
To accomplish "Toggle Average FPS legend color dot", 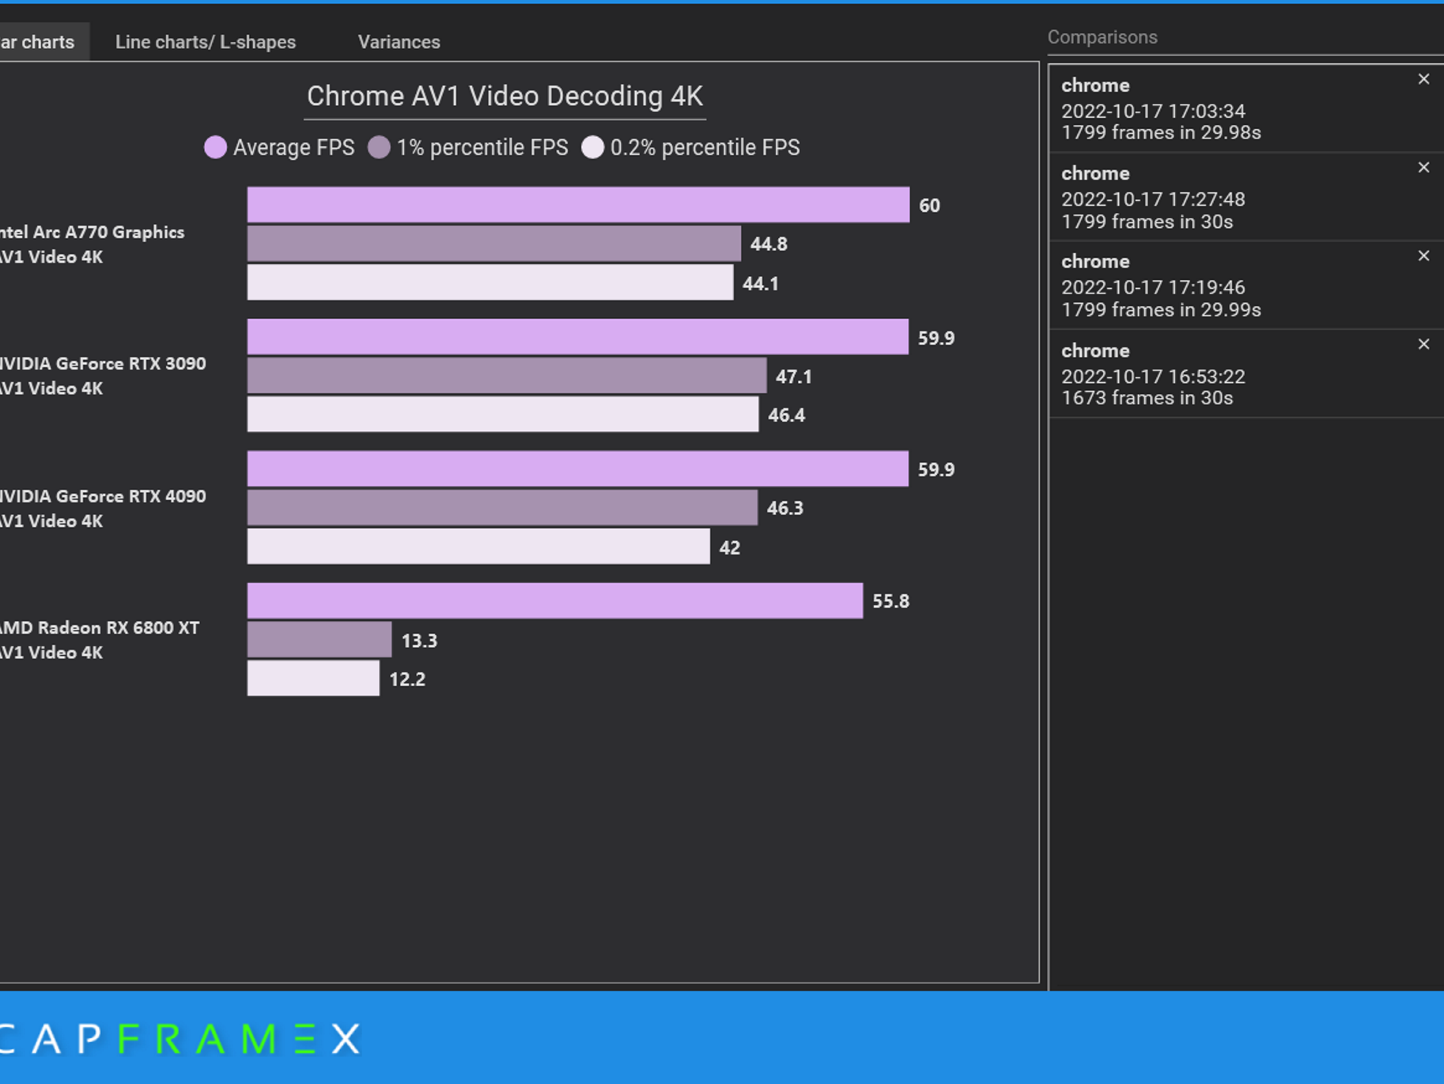I will [x=215, y=147].
